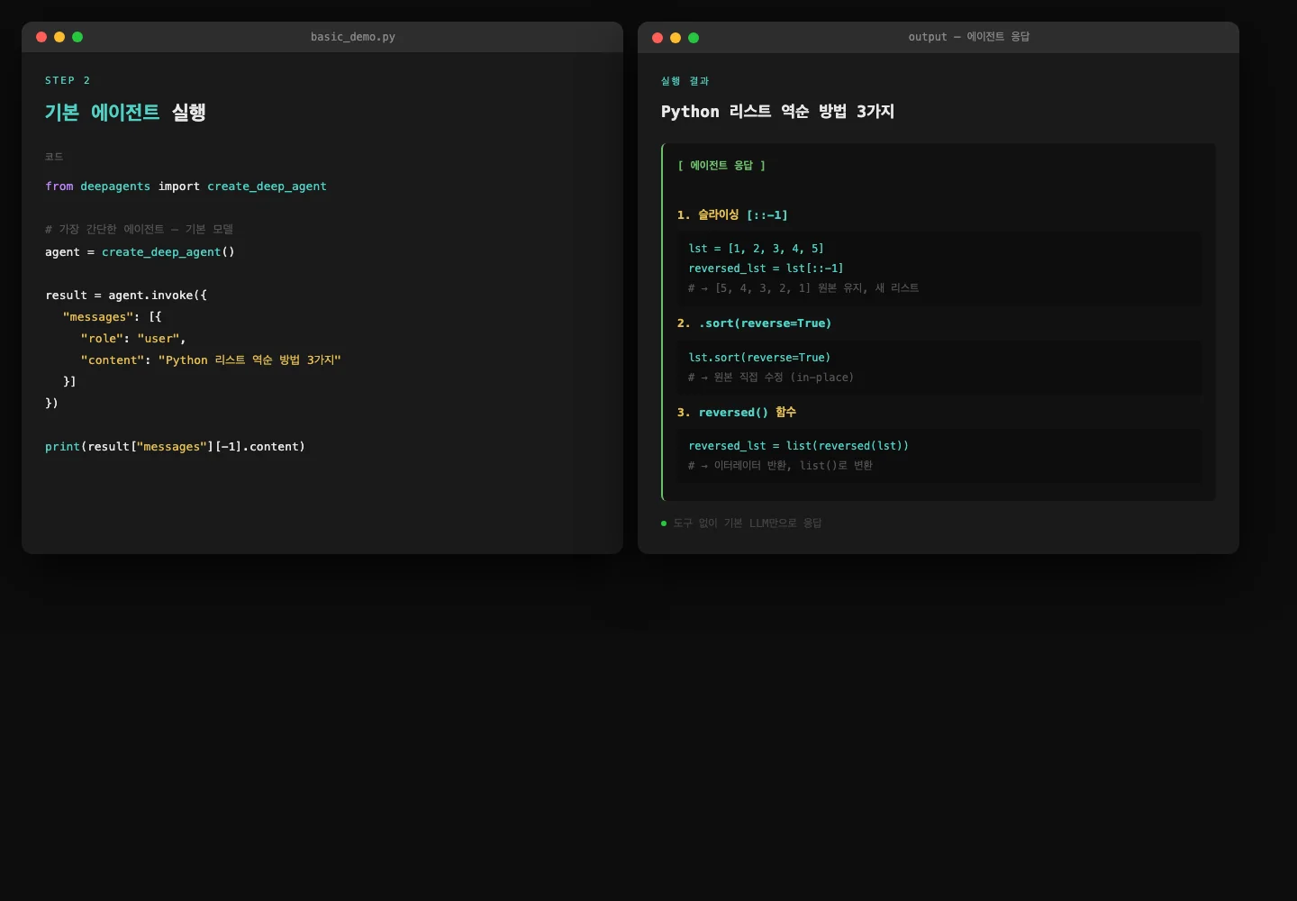Viewport: 1297px width, 901px height.
Task: Click the basic_demo.py window title
Action: point(352,37)
